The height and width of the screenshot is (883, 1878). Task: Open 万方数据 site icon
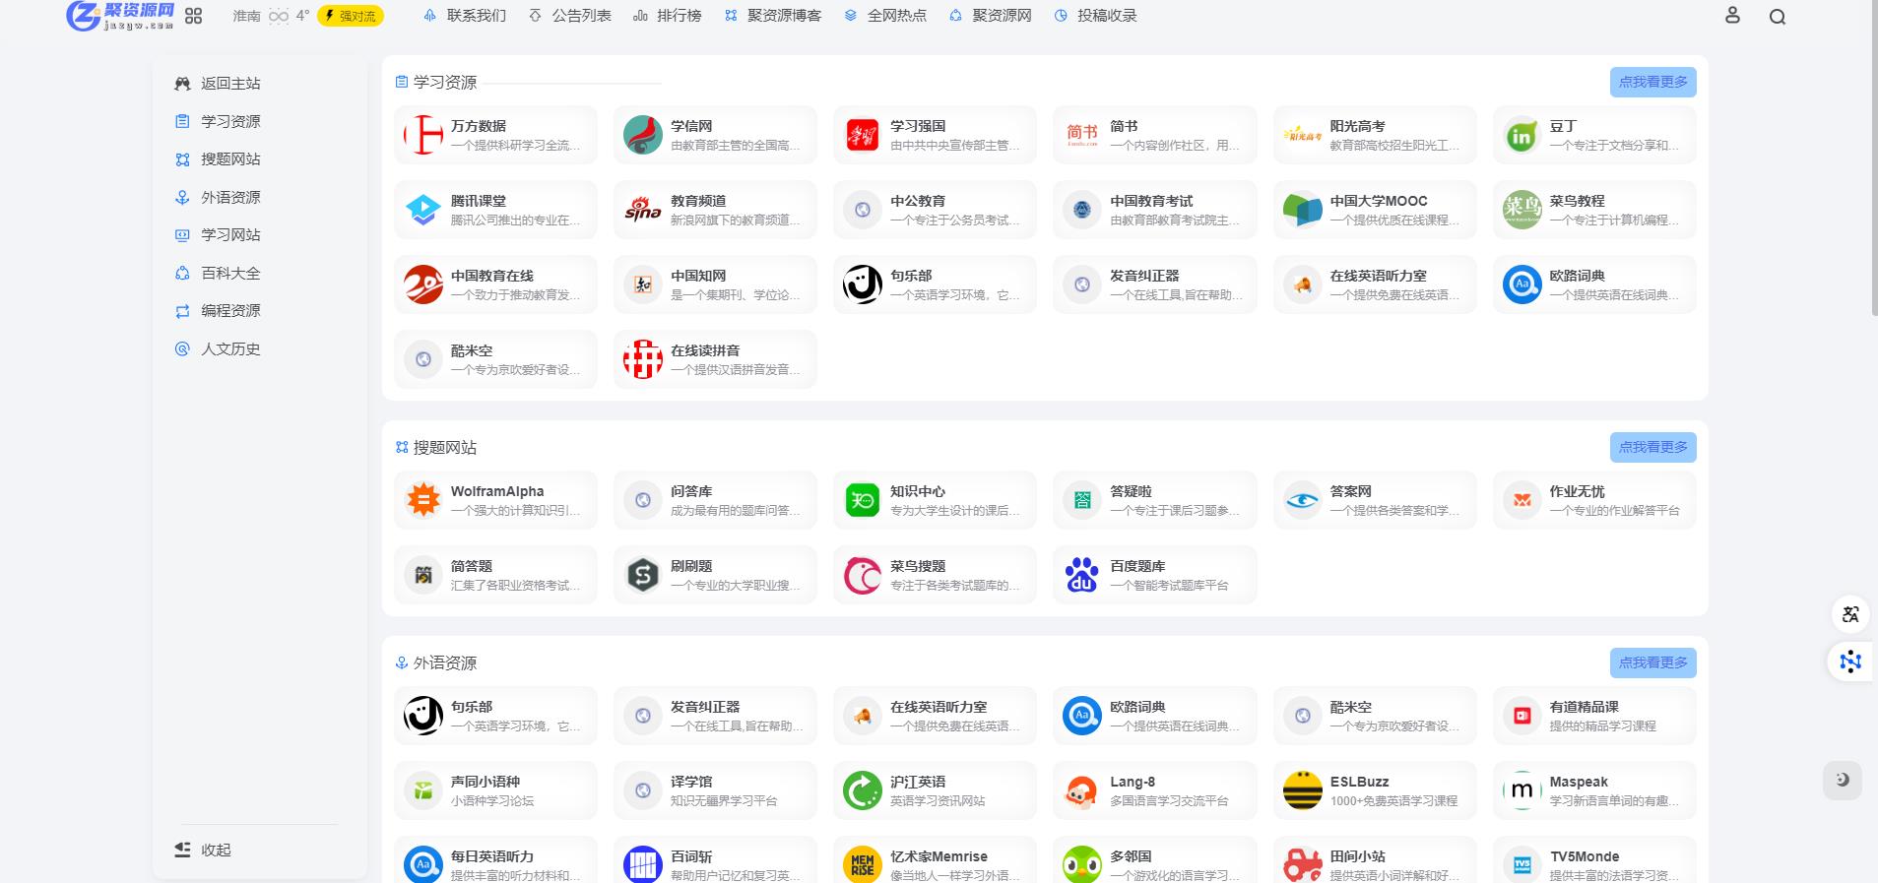click(x=423, y=135)
